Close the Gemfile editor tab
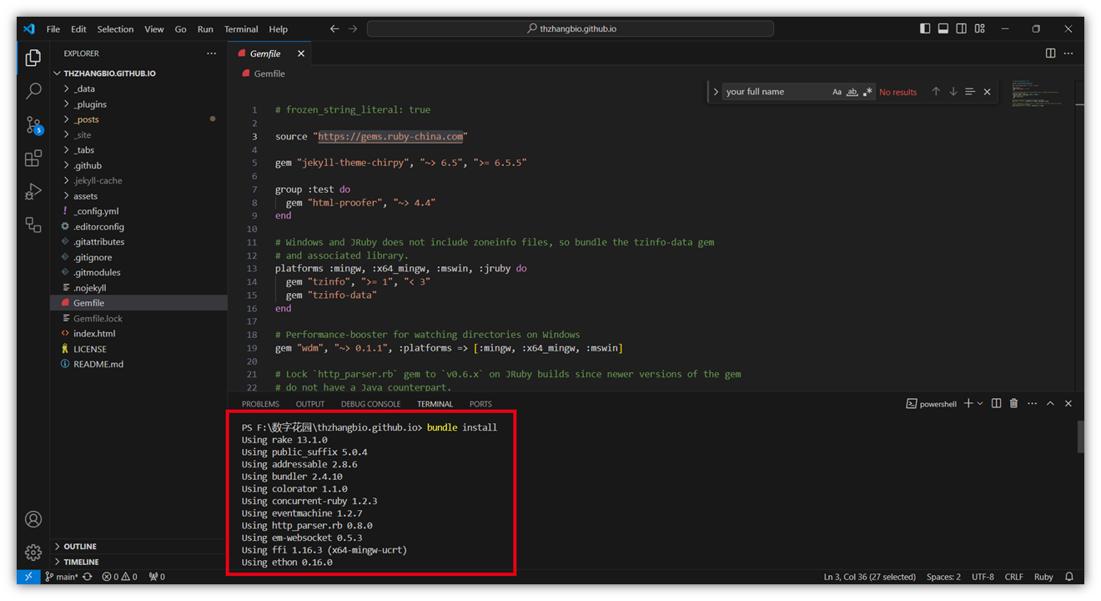 (301, 53)
